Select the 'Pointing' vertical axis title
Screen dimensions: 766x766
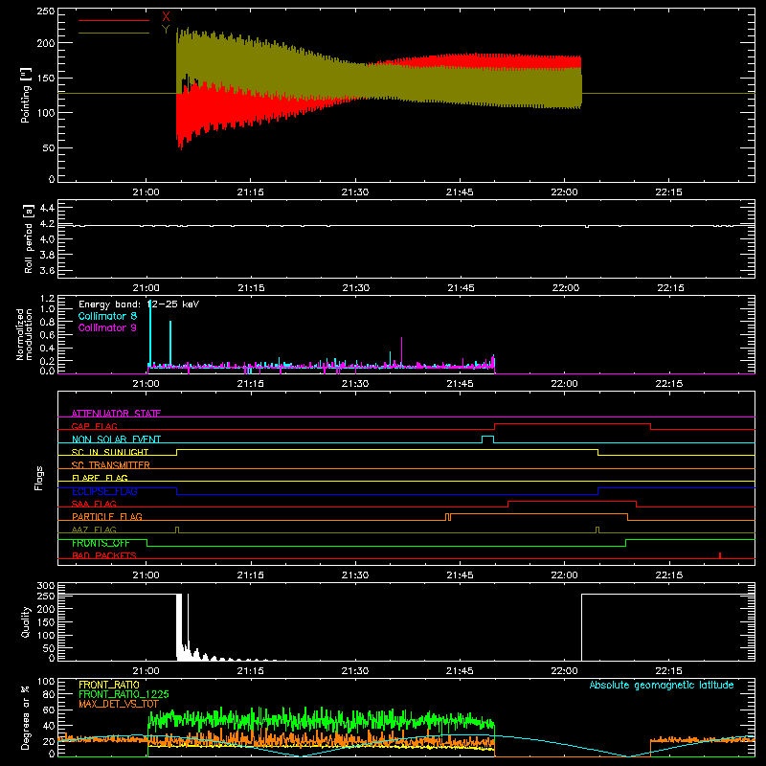coord(26,95)
